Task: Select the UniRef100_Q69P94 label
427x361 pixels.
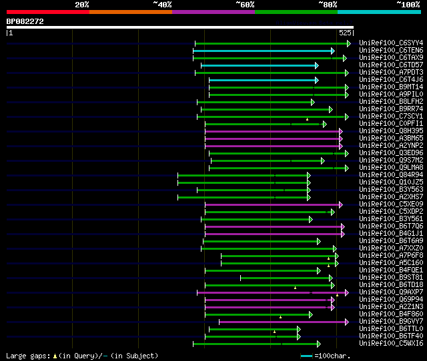Action: tap(391, 300)
